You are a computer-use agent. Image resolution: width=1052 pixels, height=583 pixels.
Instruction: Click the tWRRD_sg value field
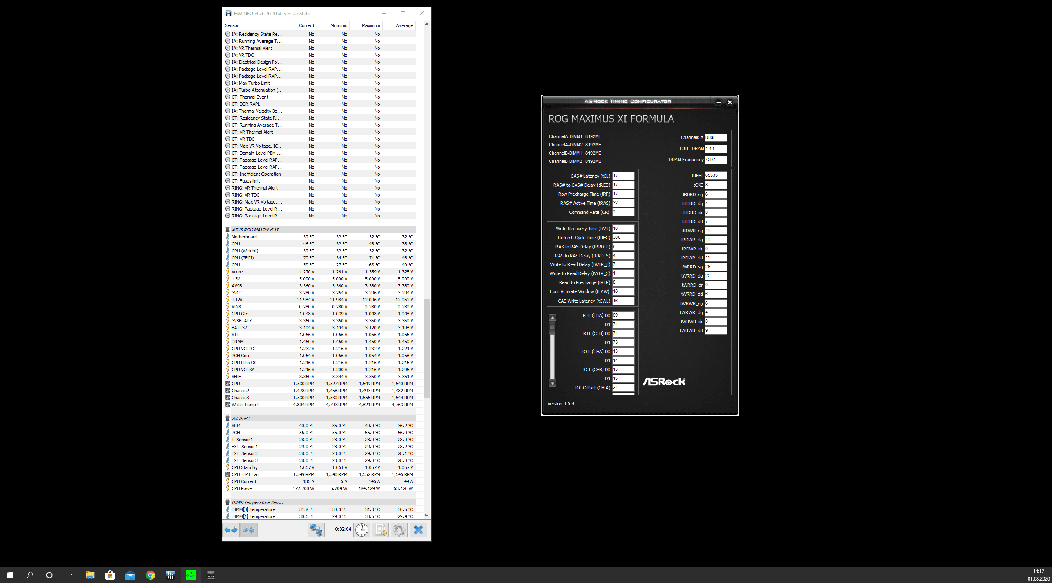click(716, 267)
